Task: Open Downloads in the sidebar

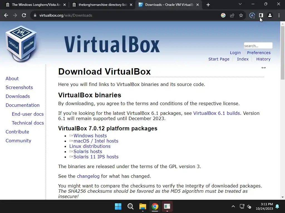Action: (x=18, y=96)
